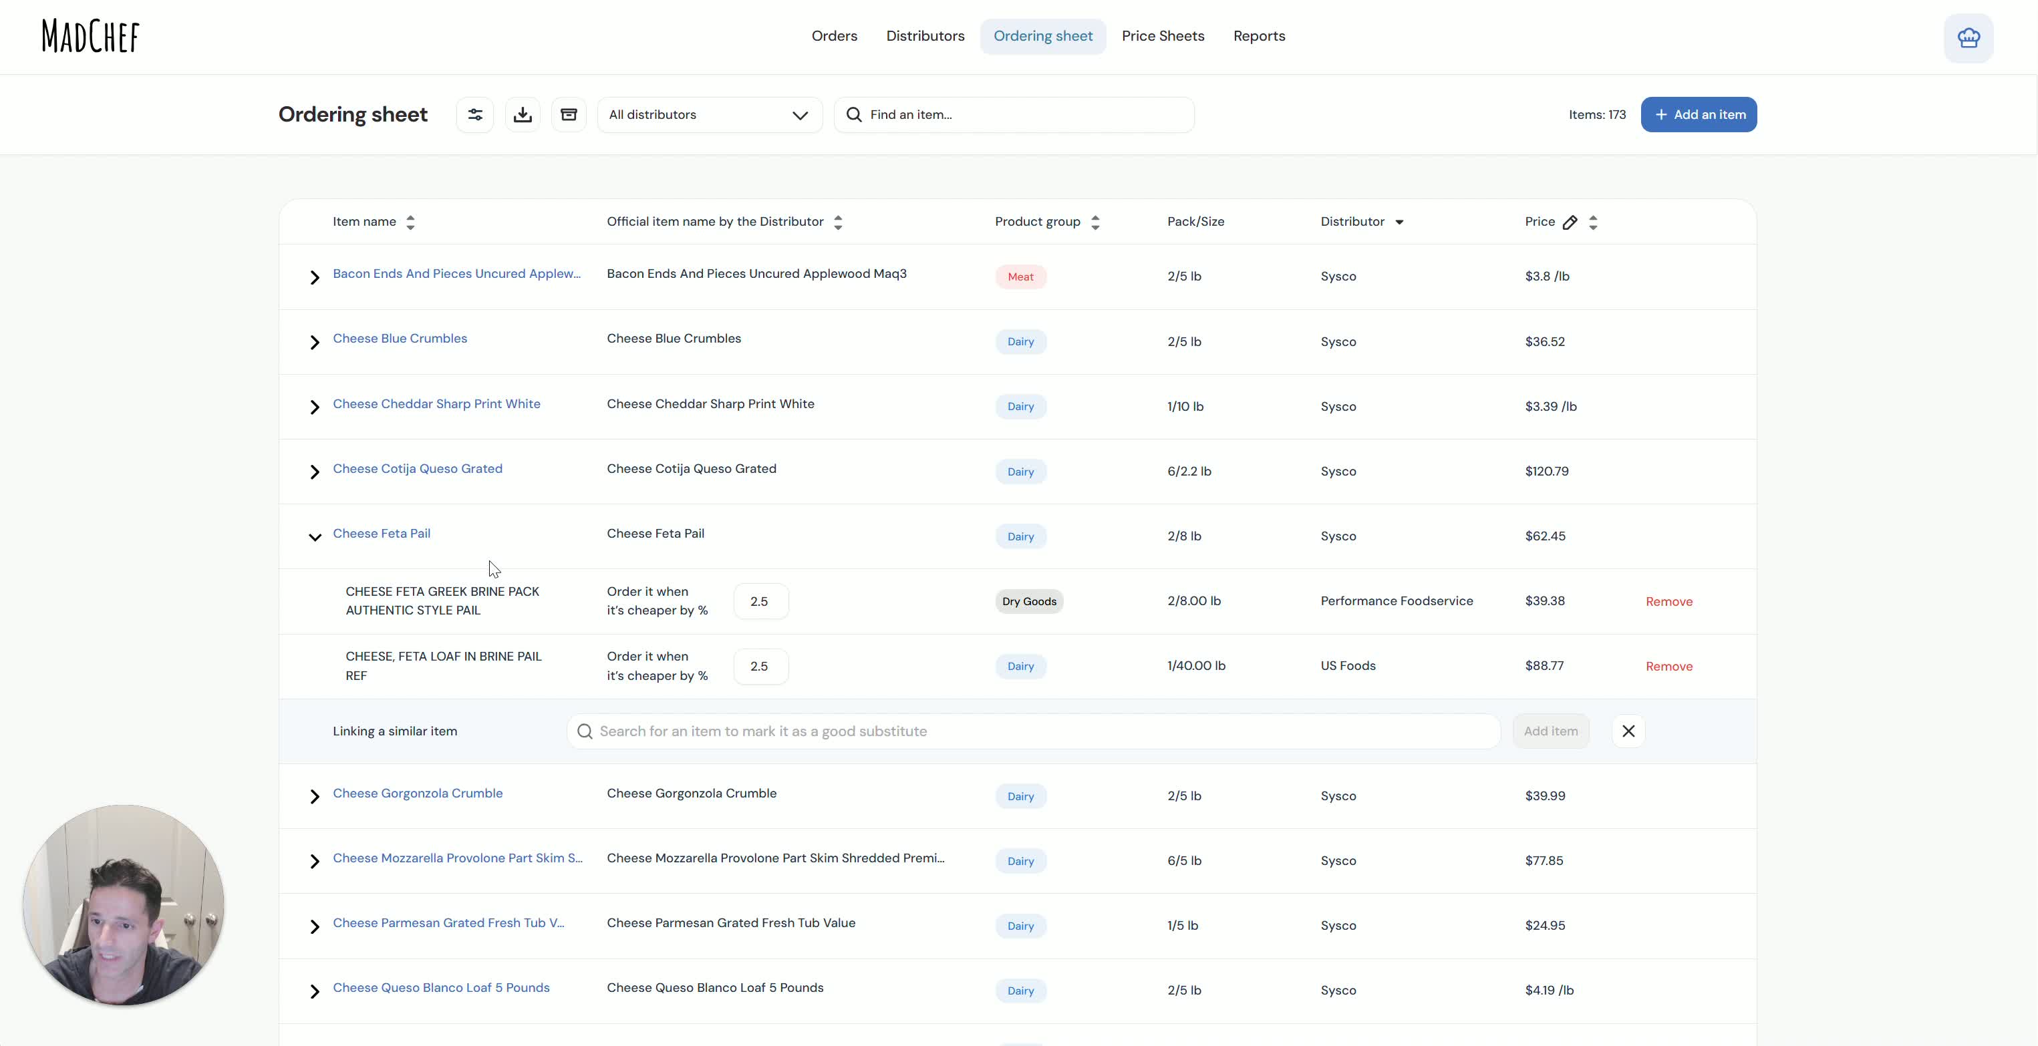The image size is (2038, 1046).
Task: Open the Bacon Ends And Pieces link
Action: (x=456, y=274)
